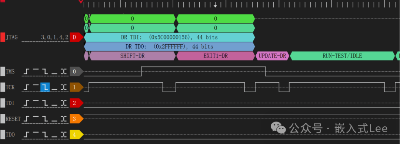Click the red color swatch beside JTAG
Image resolution: width=400 pixels, height=144 pixels.
[x=3, y=37]
